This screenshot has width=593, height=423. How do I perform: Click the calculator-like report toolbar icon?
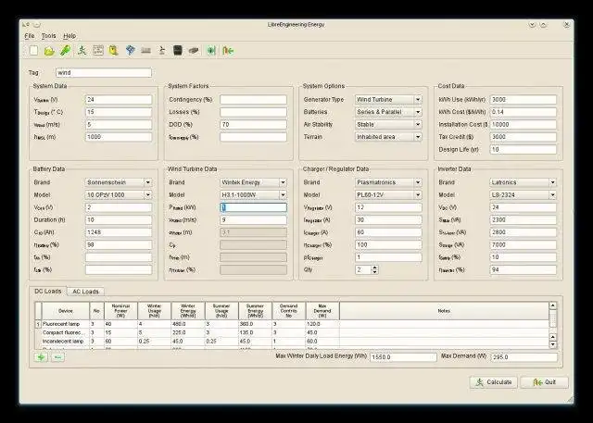point(98,50)
